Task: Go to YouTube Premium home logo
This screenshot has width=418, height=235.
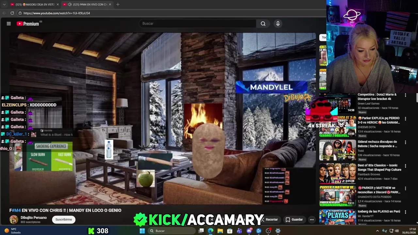Action: (x=28, y=23)
